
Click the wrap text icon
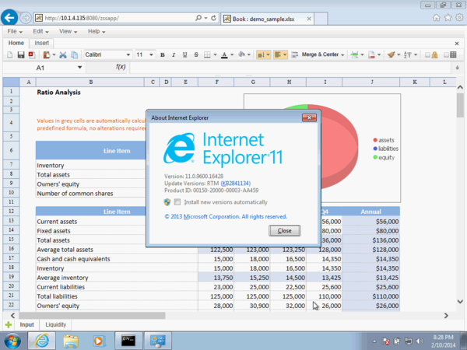point(295,54)
